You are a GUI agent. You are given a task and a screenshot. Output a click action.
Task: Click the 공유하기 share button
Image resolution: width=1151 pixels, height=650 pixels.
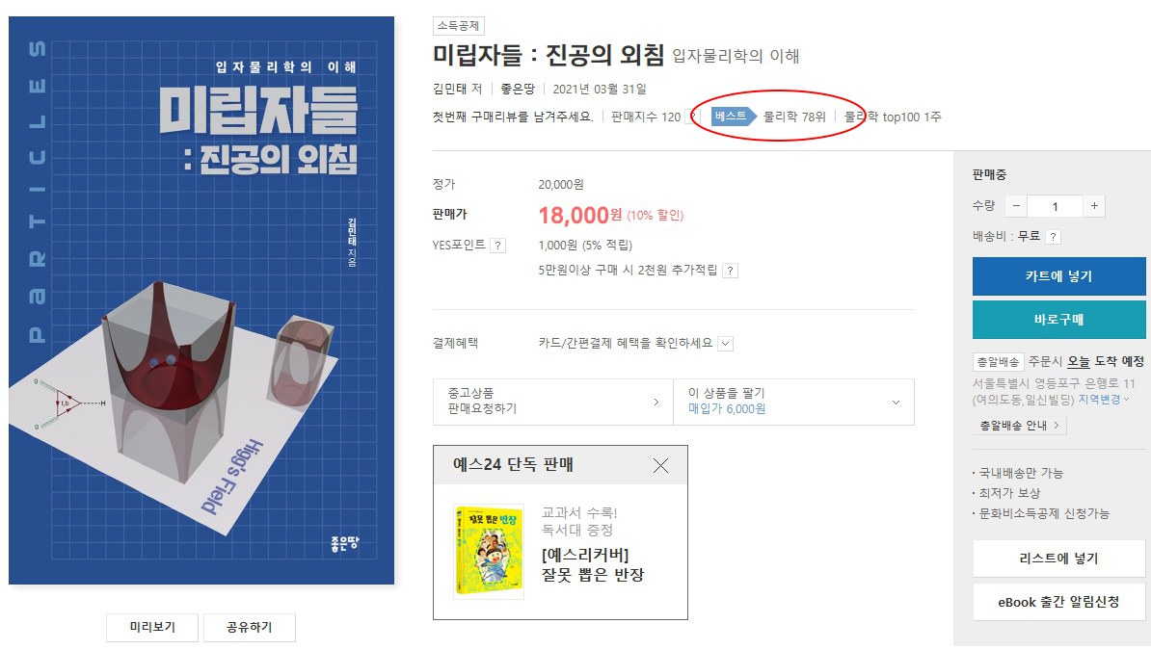(250, 627)
